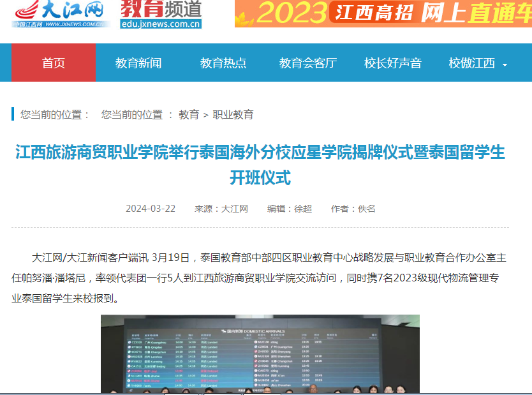This screenshot has height=395, width=532.
Task: Select 教育热点 in the navigation bar
Action: point(223,63)
